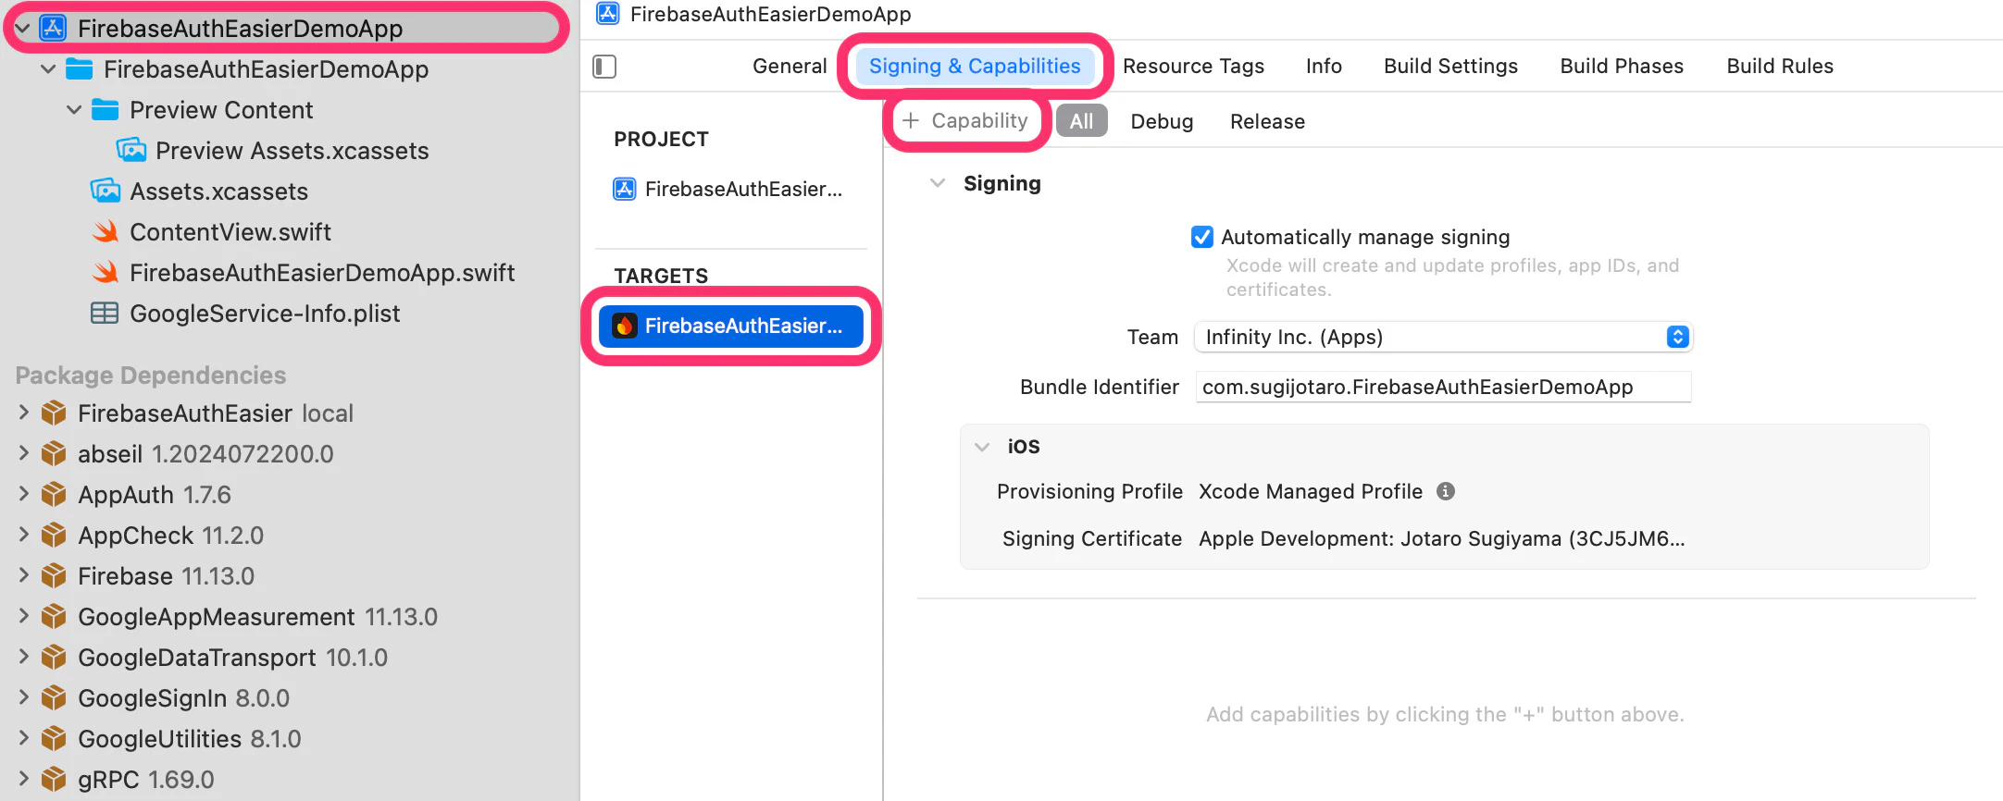
Task: Click the Xcode Managed Profile text
Action: [1311, 491]
